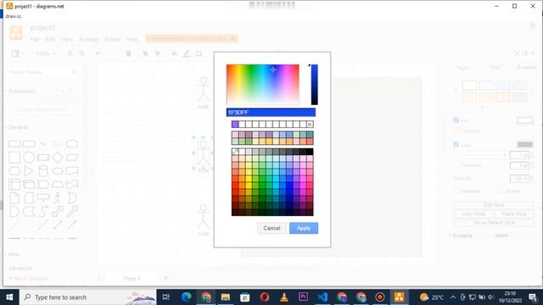Collapse the Scratchpad section
Viewport: 543px width, 305px height.
22,91
